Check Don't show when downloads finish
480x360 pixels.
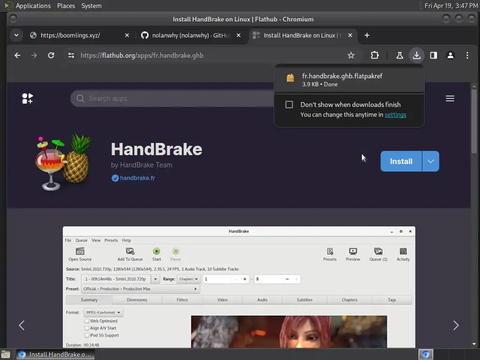(289, 105)
